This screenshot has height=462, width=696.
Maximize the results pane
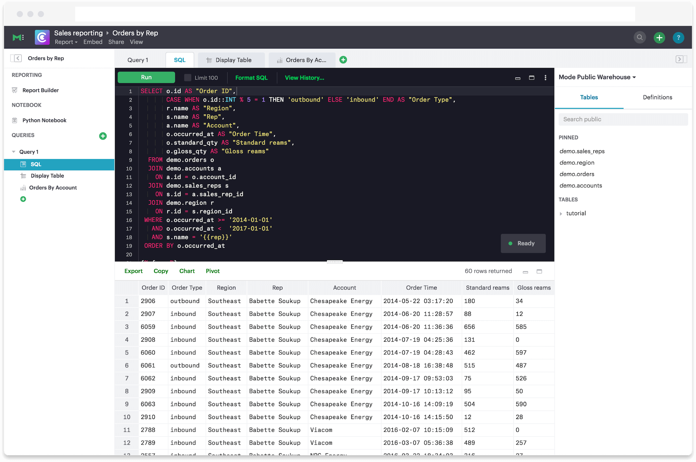coord(540,271)
